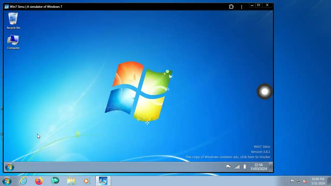This screenshot has height=186, width=331.
Task: Click the simulator's Action Center flag icon
Action: pyautogui.click(x=228, y=167)
